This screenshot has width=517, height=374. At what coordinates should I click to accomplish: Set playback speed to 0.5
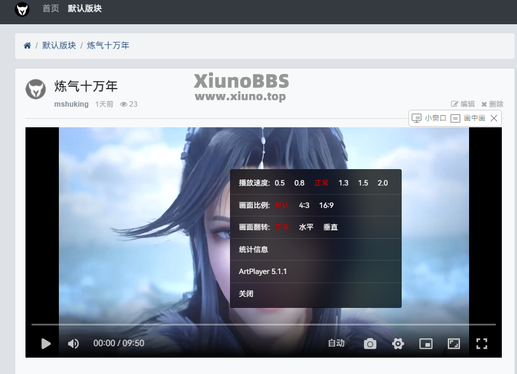point(280,183)
